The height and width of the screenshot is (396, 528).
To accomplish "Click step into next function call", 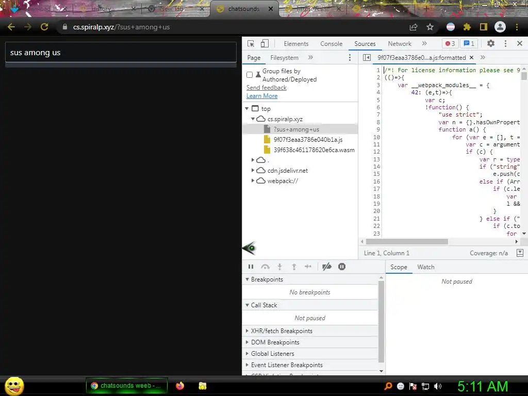I will point(279,267).
